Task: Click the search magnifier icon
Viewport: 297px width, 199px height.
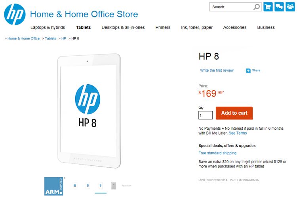Action: 257,7
